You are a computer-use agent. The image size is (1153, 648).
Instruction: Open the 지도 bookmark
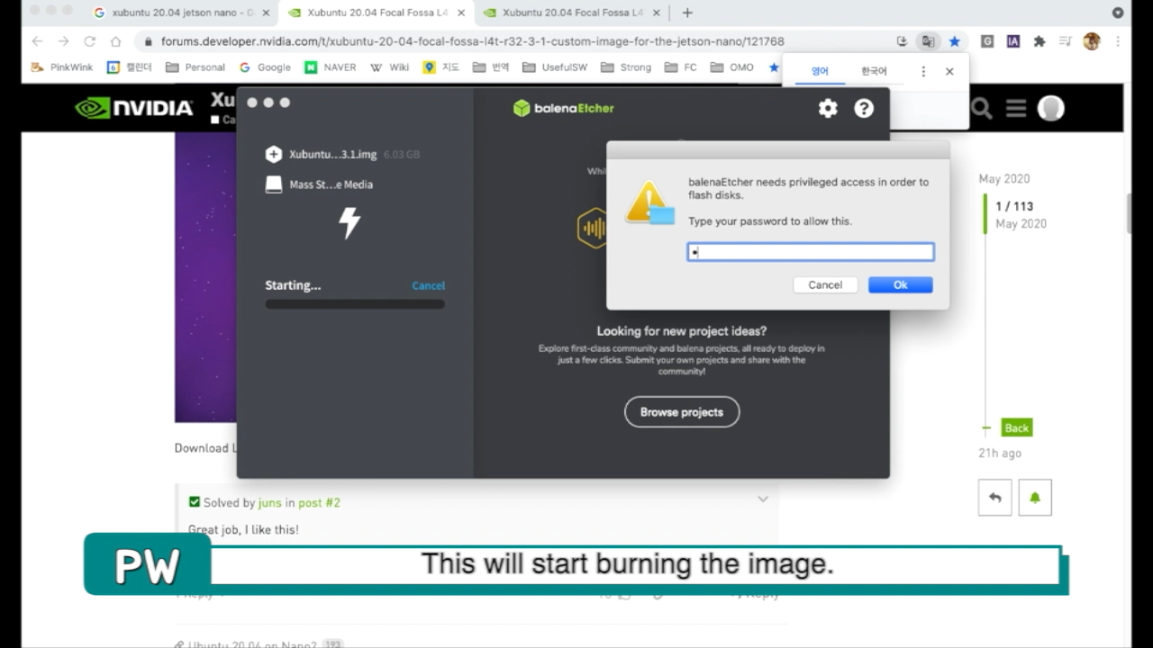tap(441, 67)
